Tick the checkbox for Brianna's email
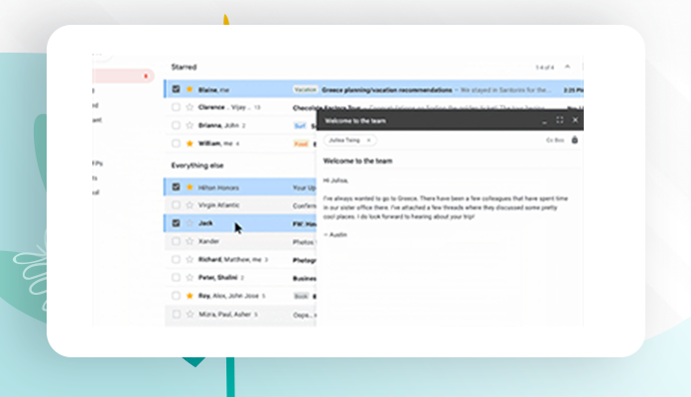 [176, 126]
